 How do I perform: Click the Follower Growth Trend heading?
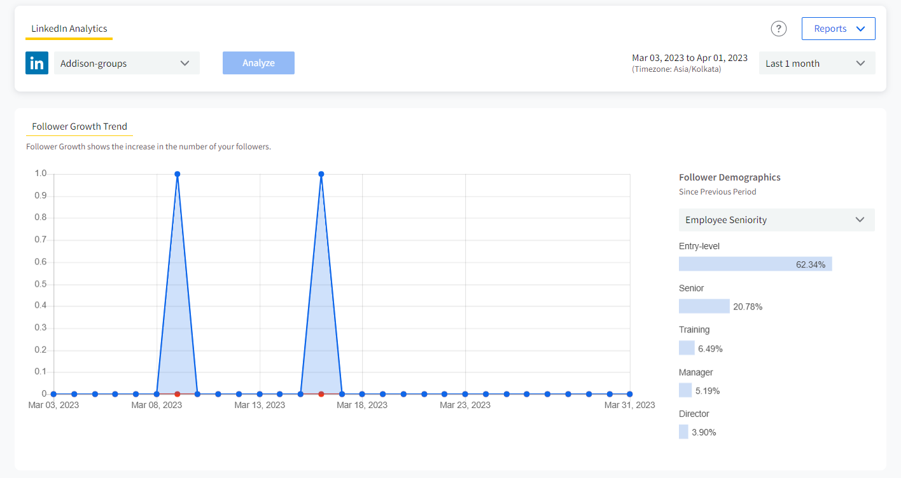pyautogui.click(x=79, y=126)
